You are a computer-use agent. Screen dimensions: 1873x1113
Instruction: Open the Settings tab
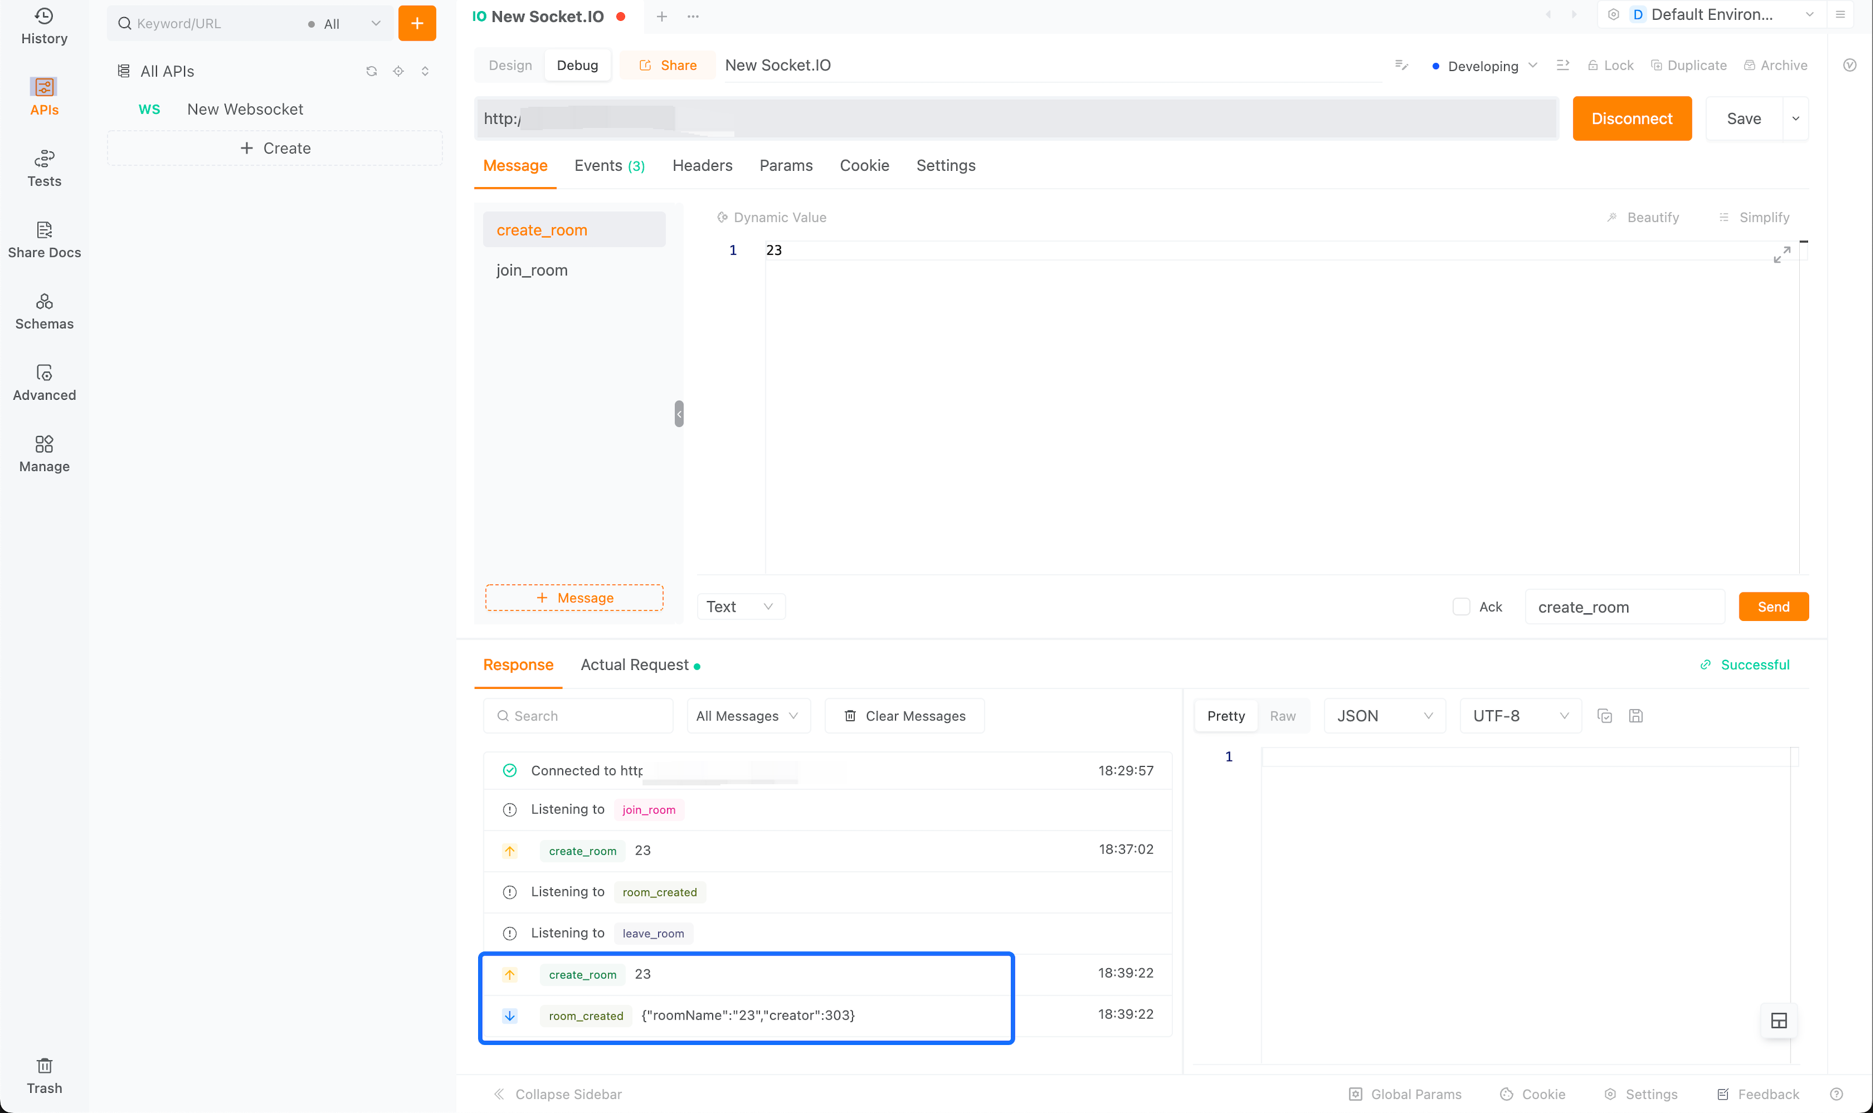[x=945, y=166]
